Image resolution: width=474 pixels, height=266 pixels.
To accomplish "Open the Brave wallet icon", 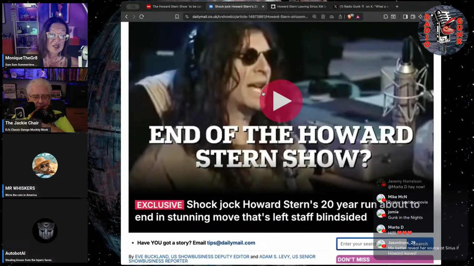I will (x=413, y=17).
